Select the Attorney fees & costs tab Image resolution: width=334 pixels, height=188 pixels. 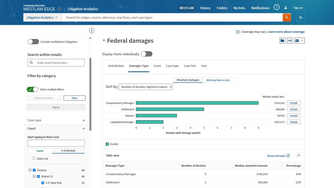click(x=218, y=80)
